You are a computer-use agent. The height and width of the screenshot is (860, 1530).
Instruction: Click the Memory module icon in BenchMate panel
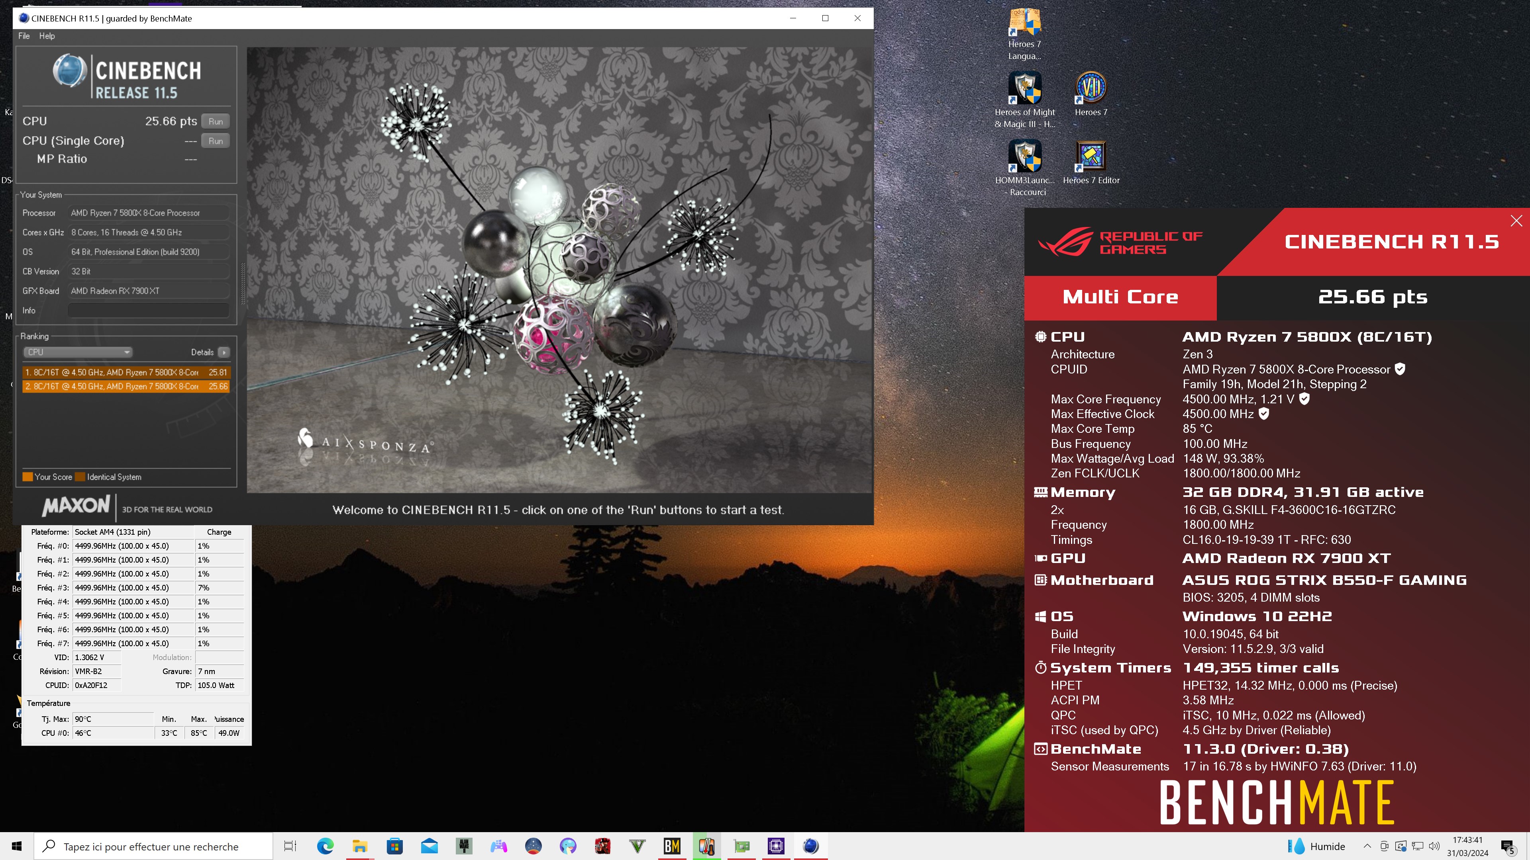click(x=1041, y=492)
